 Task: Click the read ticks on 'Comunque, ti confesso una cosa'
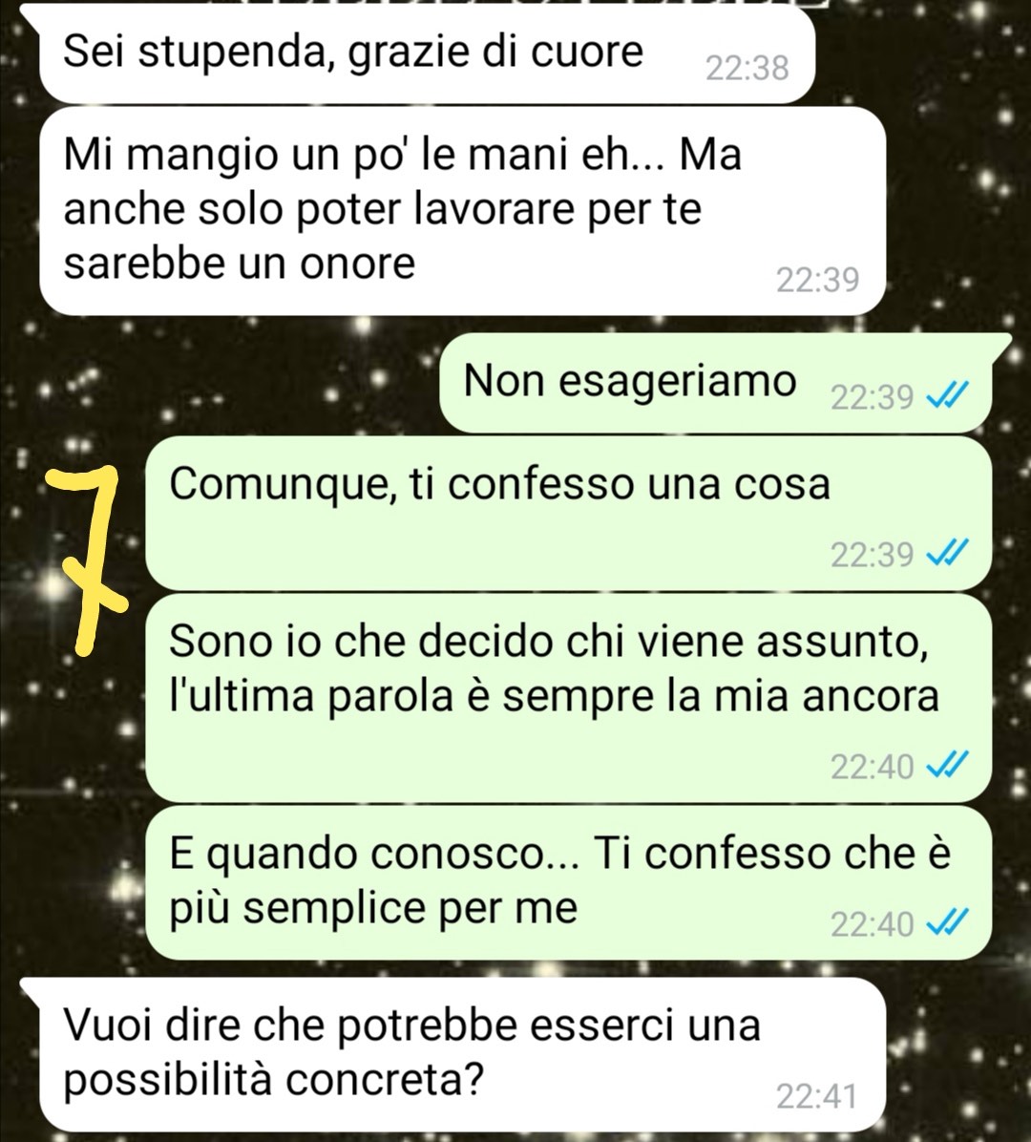(x=947, y=554)
